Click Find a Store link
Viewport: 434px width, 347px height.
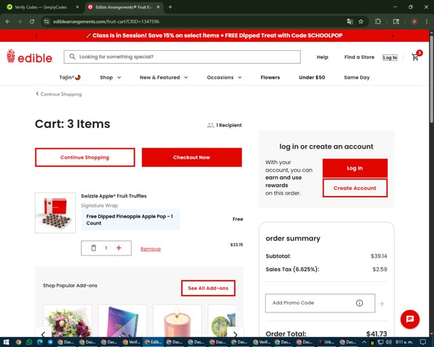pyautogui.click(x=359, y=57)
